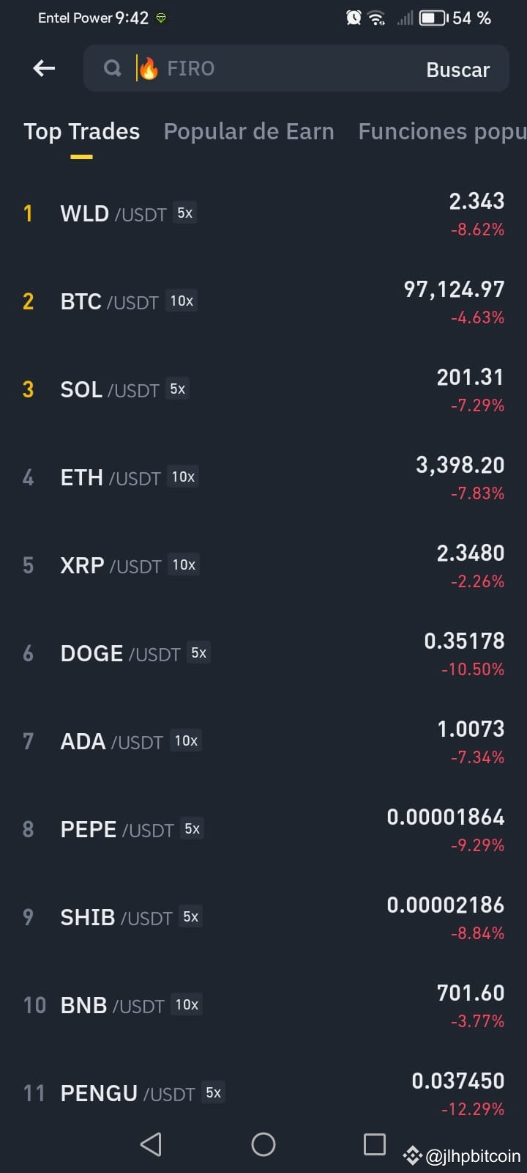Open the WLD/USDT trading pair
Image resolution: width=527 pixels, height=1173 pixels.
click(x=263, y=213)
